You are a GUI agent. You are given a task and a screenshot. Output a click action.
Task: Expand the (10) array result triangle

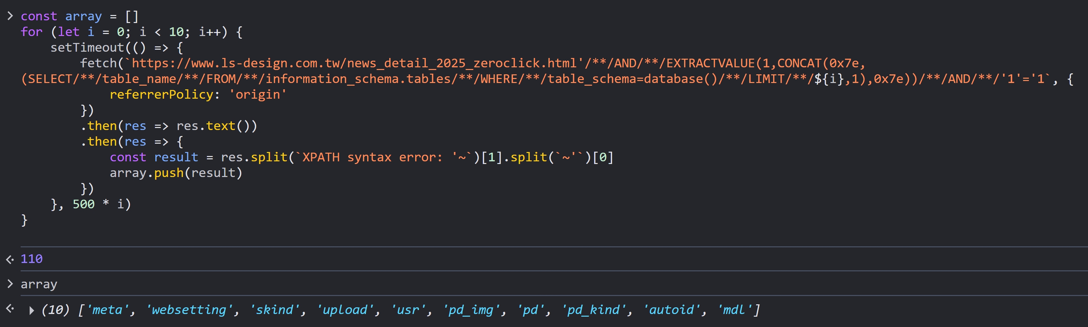[31, 311]
